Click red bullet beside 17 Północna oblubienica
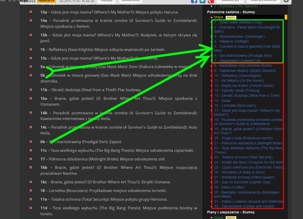The image size is (303, 219). click(x=31, y=159)
